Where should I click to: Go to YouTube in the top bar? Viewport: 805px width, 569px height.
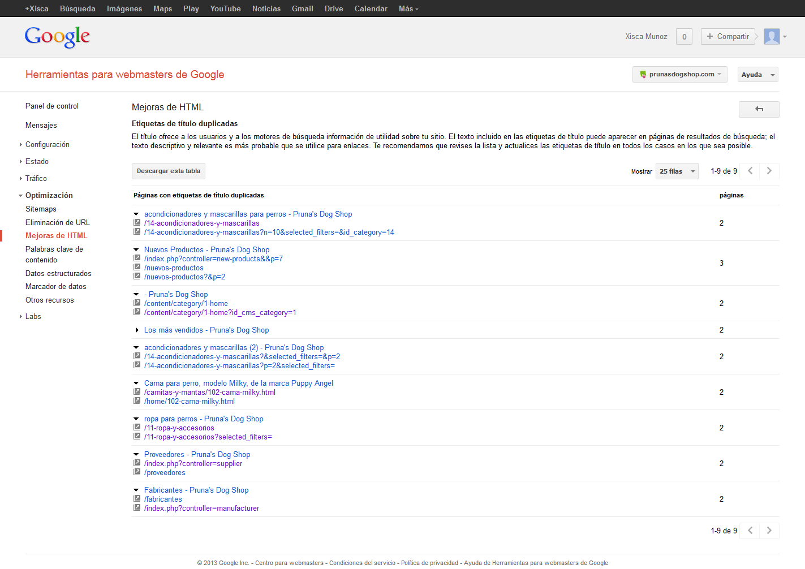coord(226,8)
